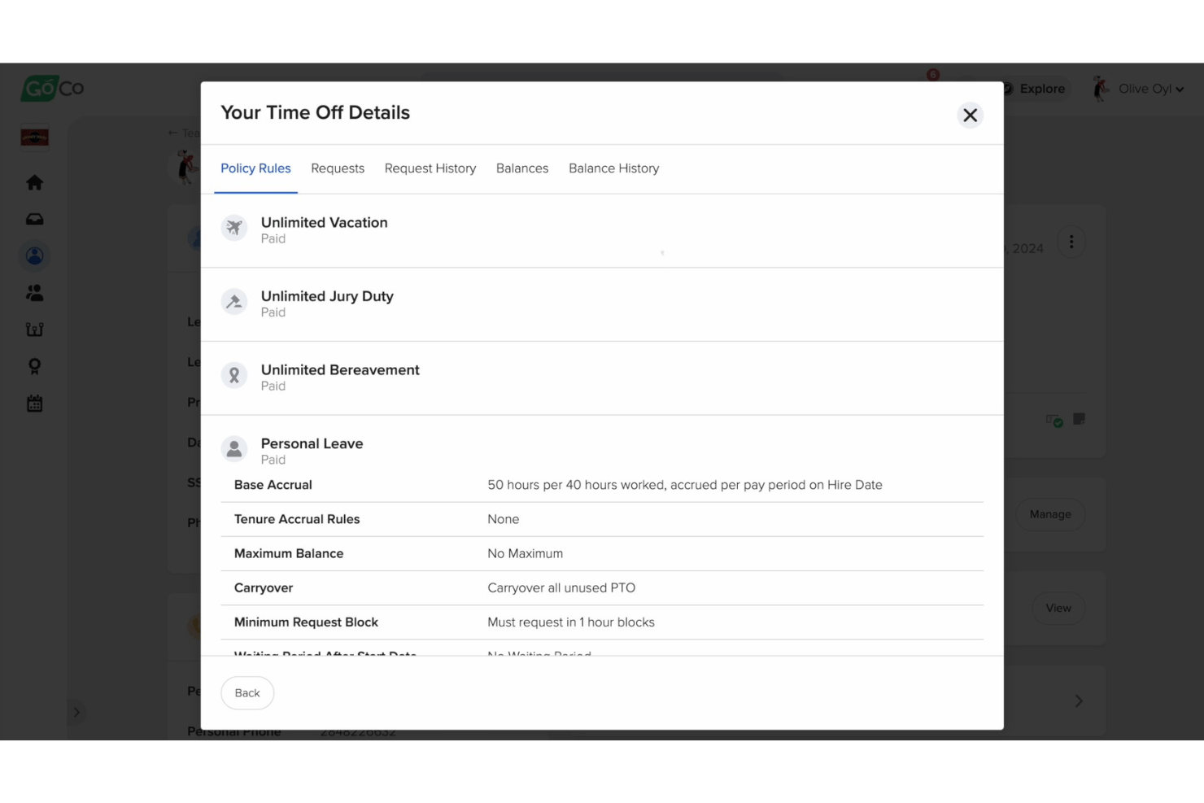Open the org chart icon in sidebar
This screenshot has height=803, width=1204.
tap(34, 329)
